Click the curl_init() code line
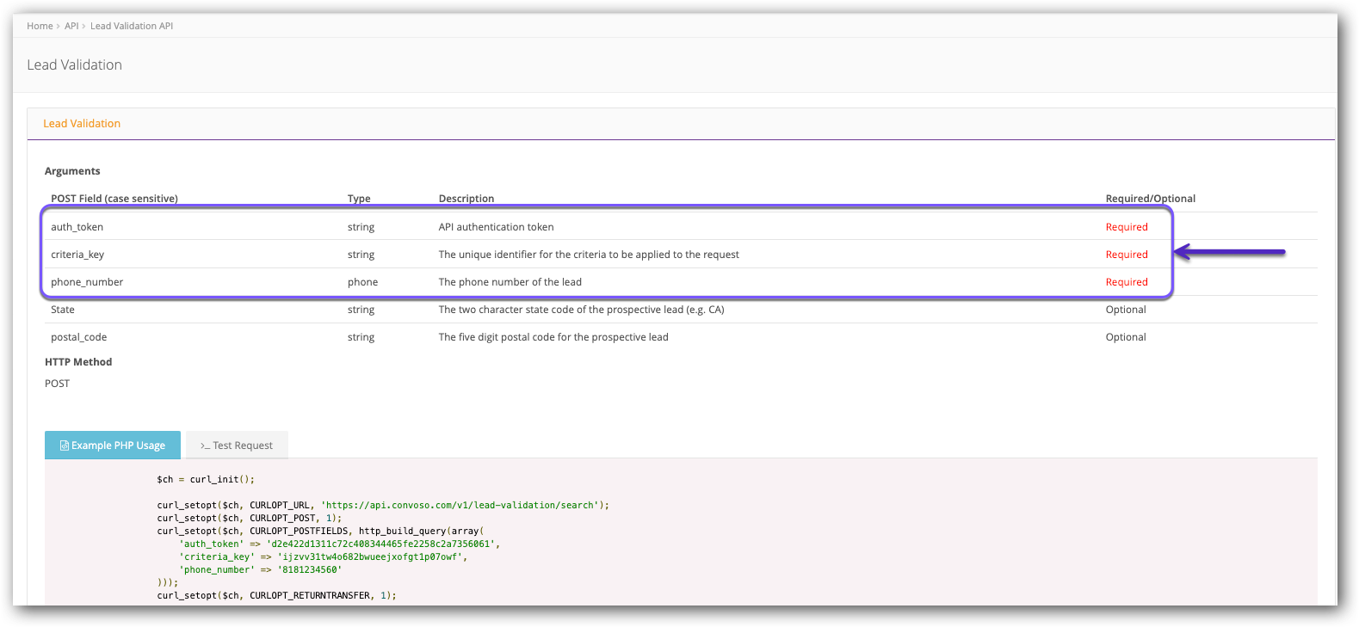Image resolution: width=1359 pixels, height=627 pixels. 206,479
